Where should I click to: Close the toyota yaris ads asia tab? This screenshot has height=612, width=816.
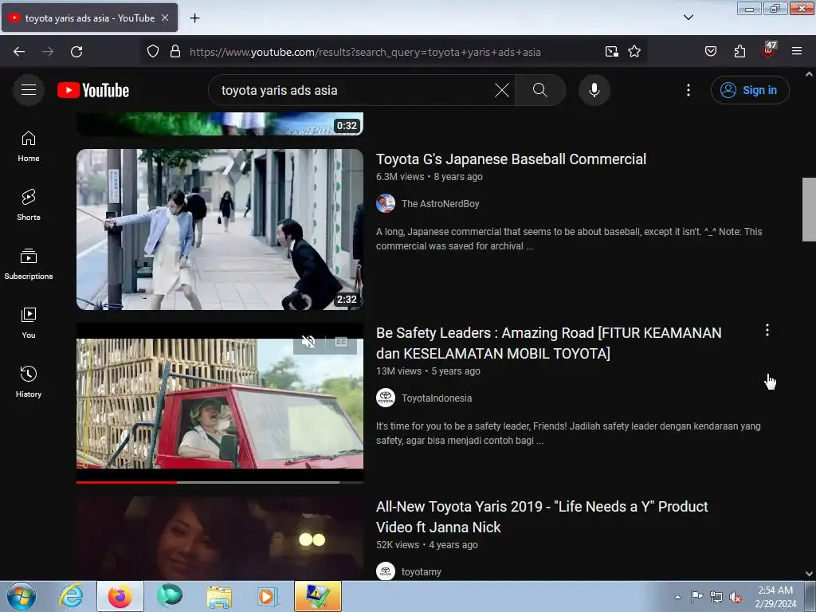click(165, 18)
